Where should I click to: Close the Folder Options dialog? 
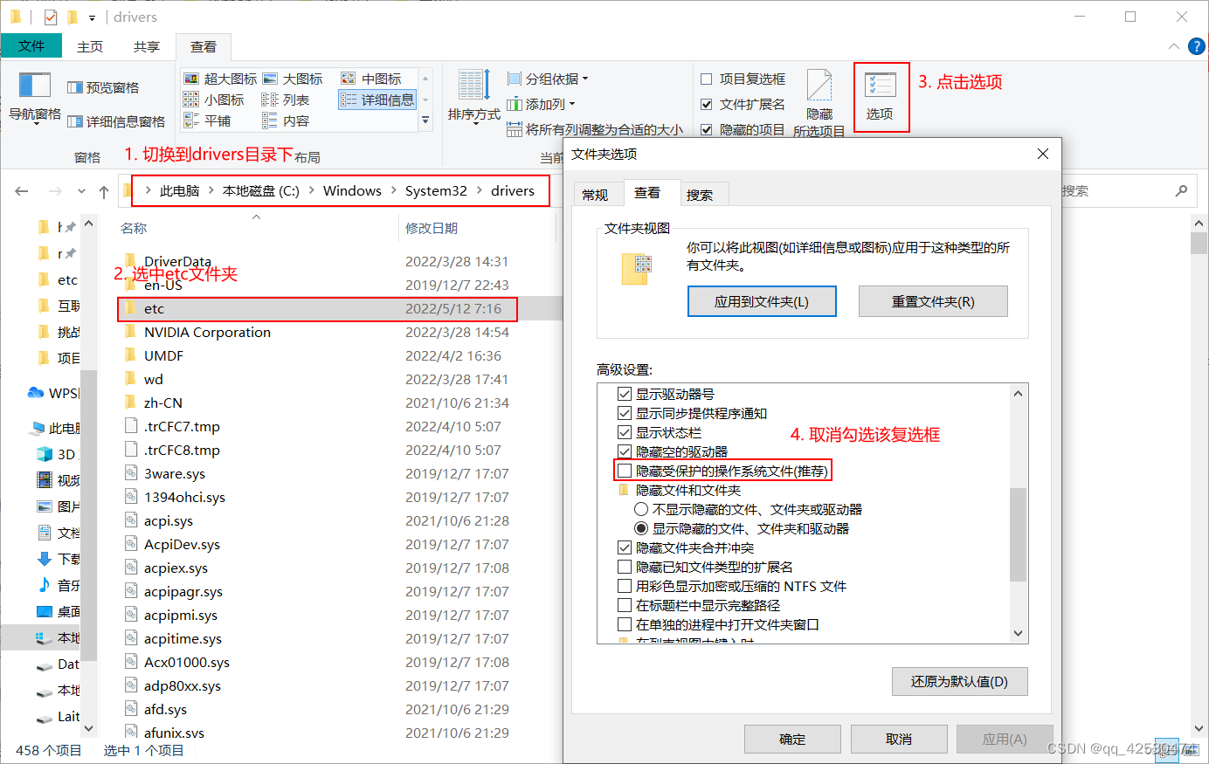[1042, 154]
